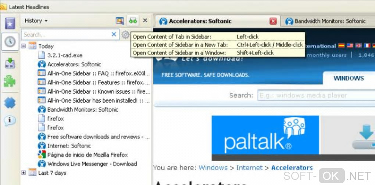
Task: Select the UK flag language icon
Action: coord(358,46)
